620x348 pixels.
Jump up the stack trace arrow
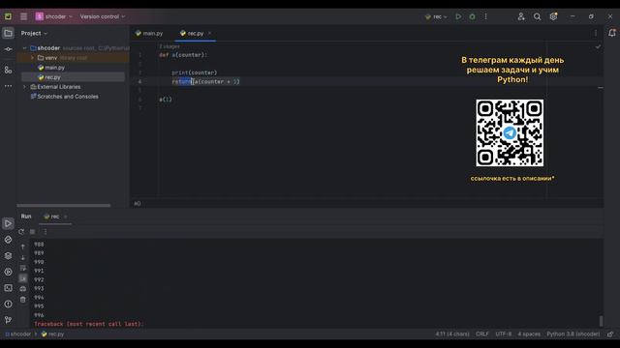click(23, 247)
